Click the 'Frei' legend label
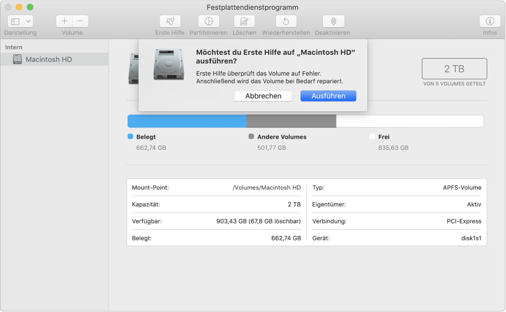The height and width of the screenshot is (312, 506). coord(384,137)
